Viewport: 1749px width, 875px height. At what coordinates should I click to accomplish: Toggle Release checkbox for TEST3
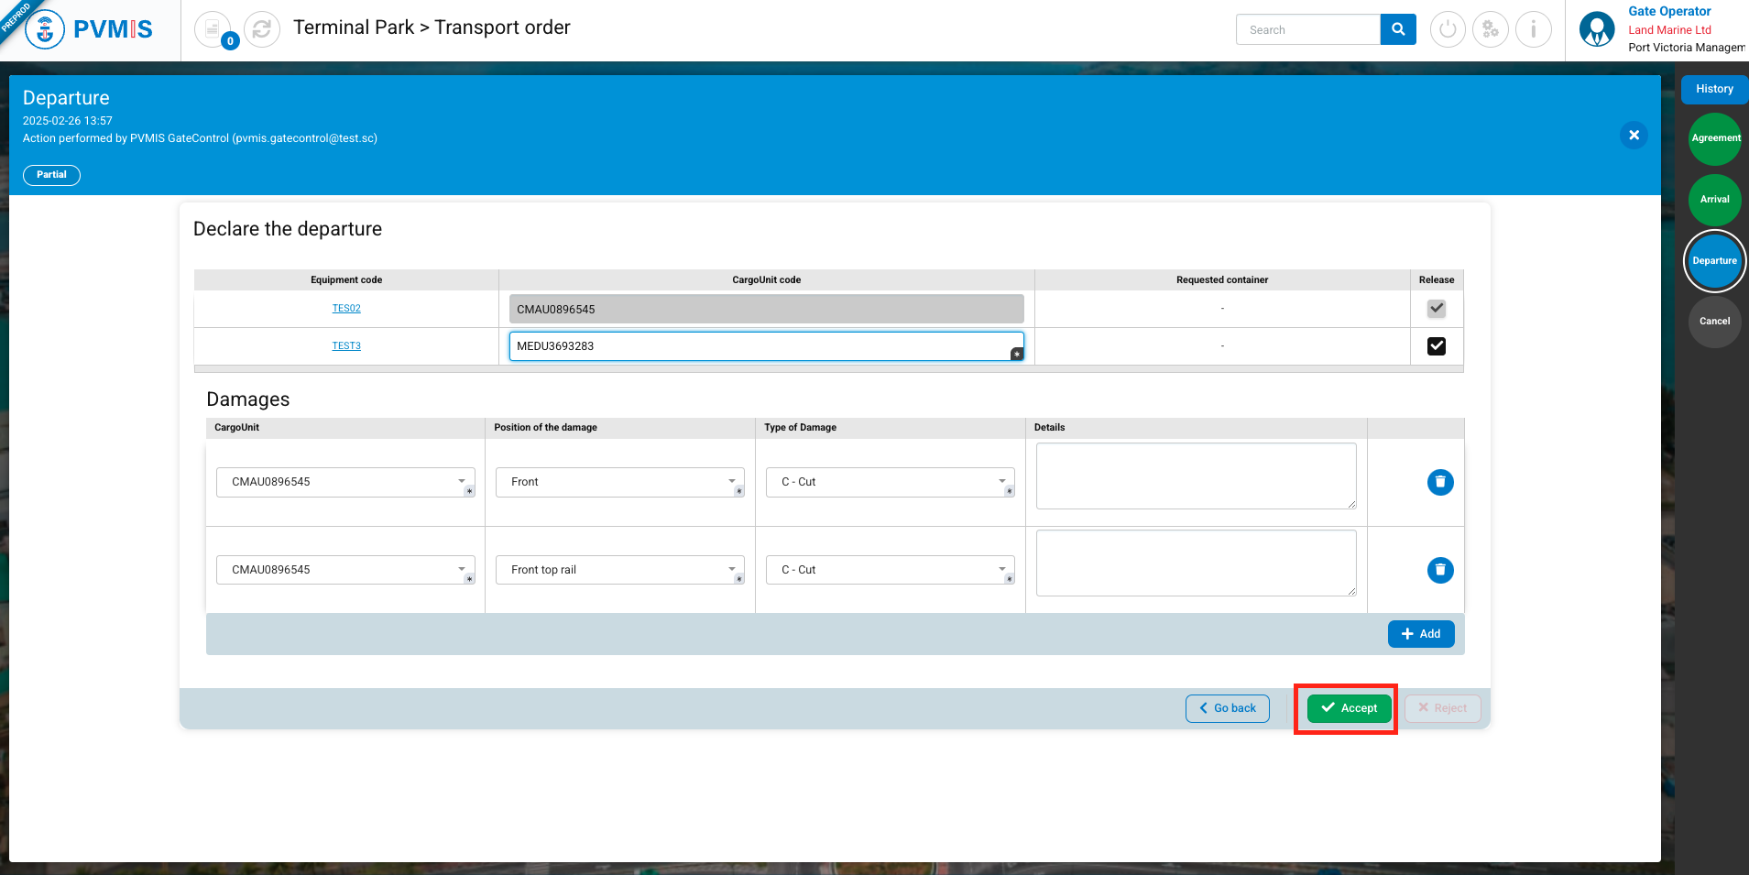coord(1437,346)
